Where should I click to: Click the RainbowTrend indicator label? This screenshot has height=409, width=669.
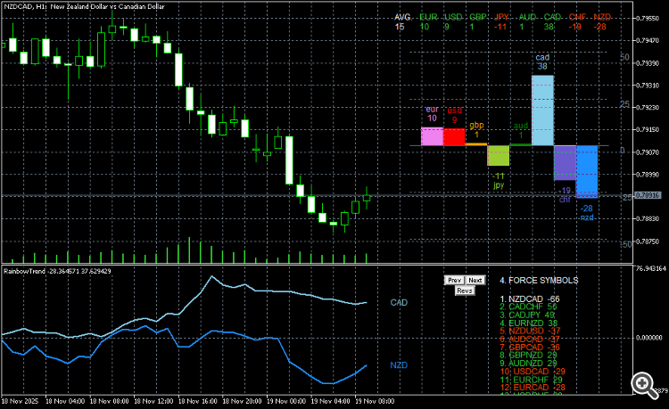click(57, 271)
